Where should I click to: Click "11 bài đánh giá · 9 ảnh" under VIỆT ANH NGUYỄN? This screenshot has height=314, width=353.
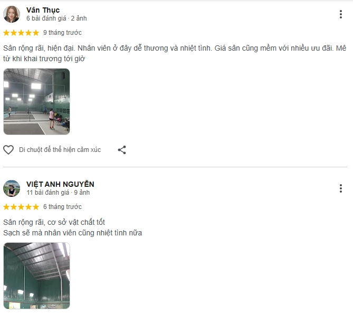(x=58, y=193)
